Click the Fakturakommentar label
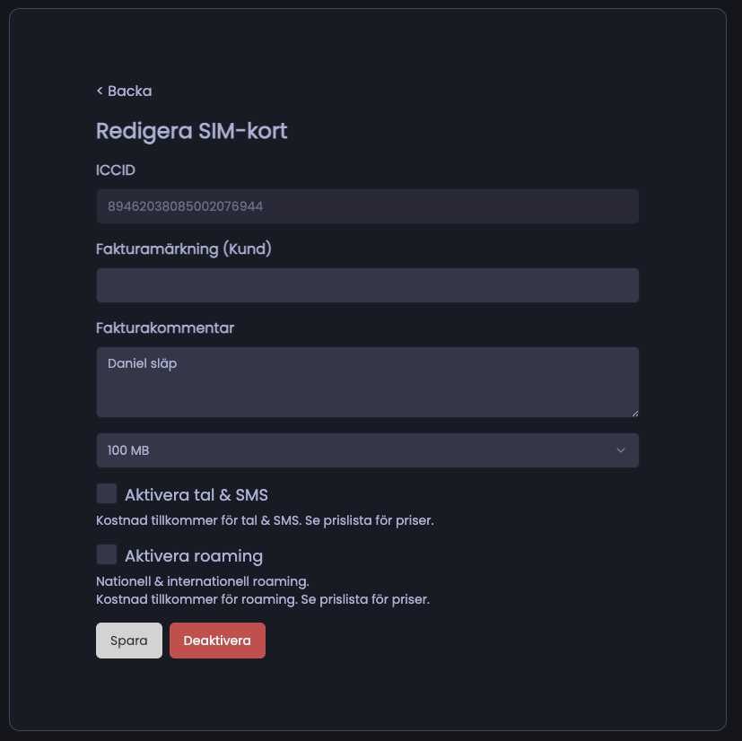This screenshot has width=742, height=741. coord(165,327)
